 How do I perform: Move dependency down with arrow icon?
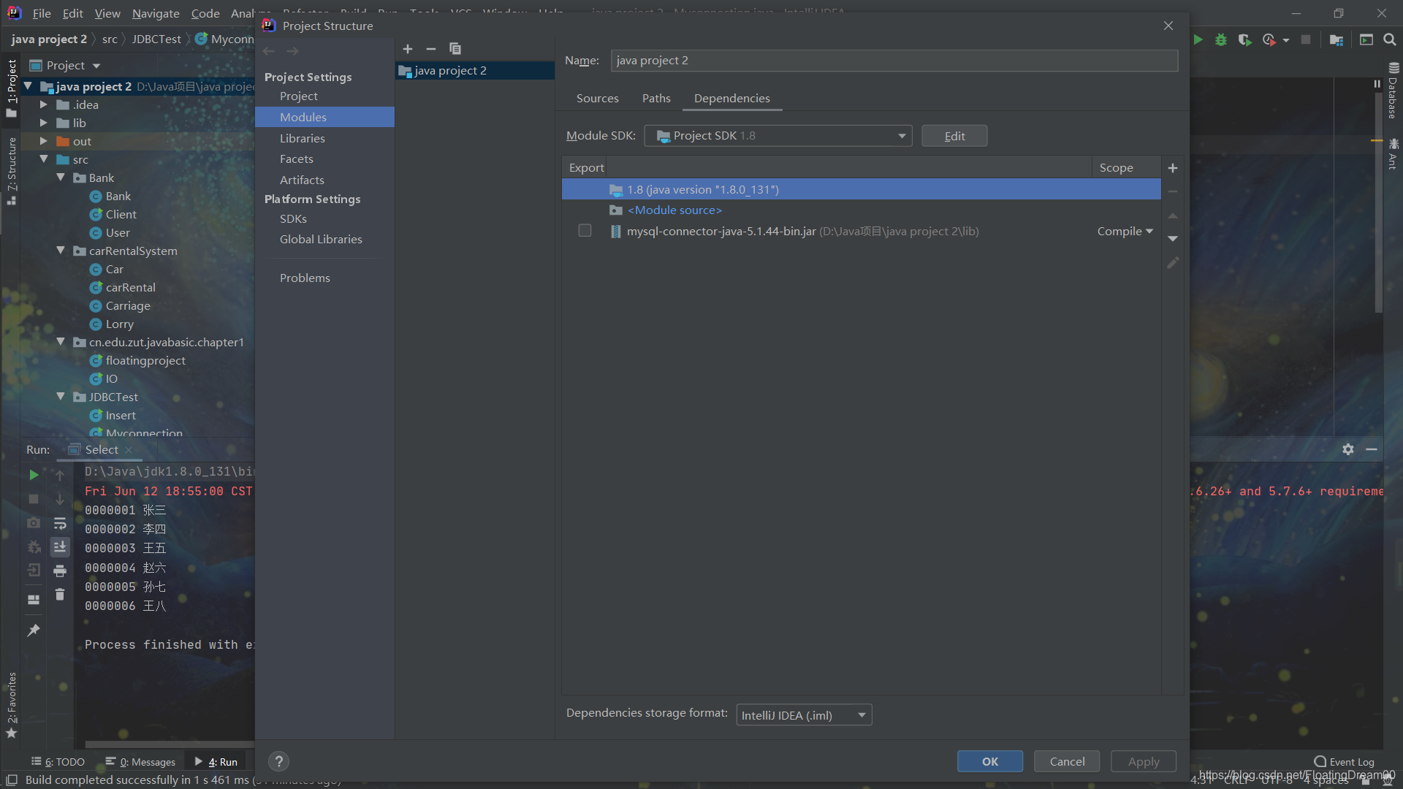pyautogui.click(x=1173, y=239)
